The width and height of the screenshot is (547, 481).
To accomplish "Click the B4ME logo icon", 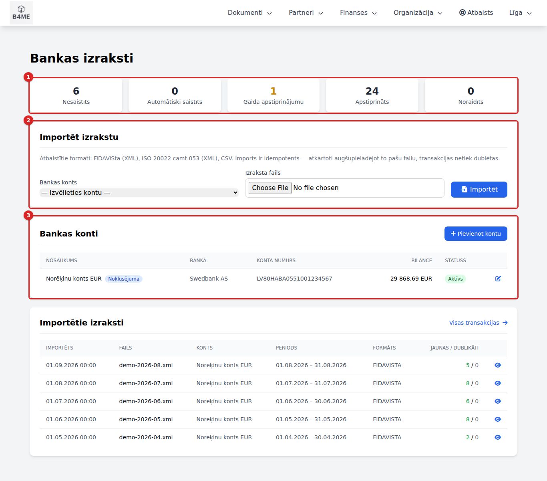I will click(21, 13).
